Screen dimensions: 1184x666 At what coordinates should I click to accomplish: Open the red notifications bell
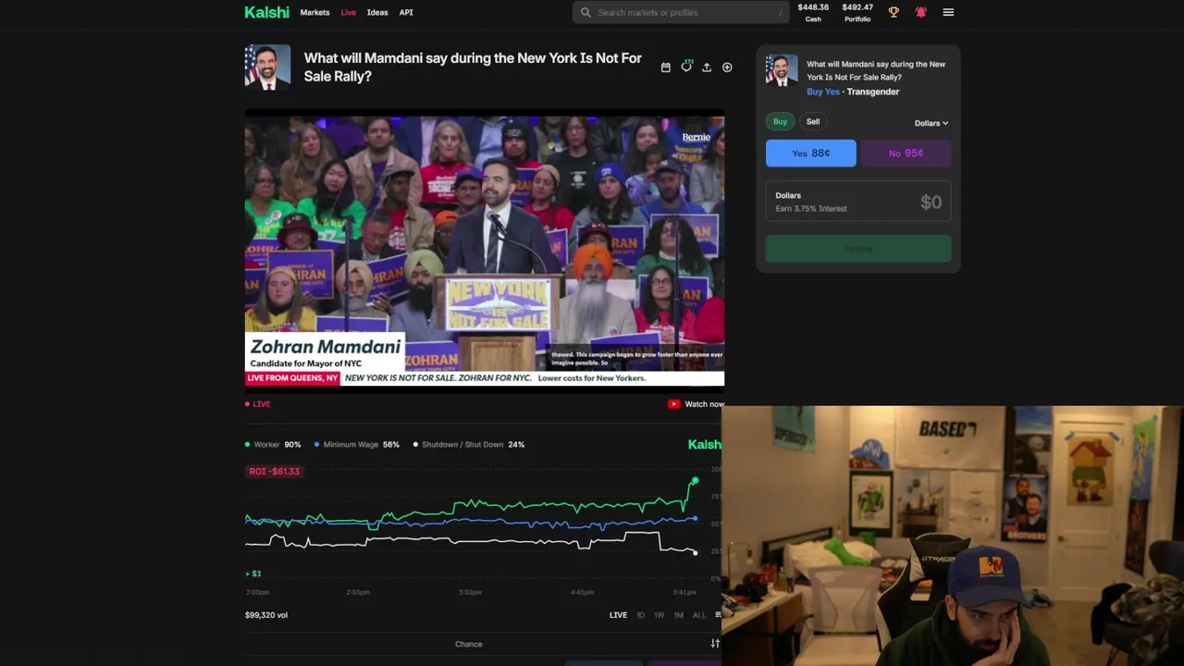click(x=920, y=12)
